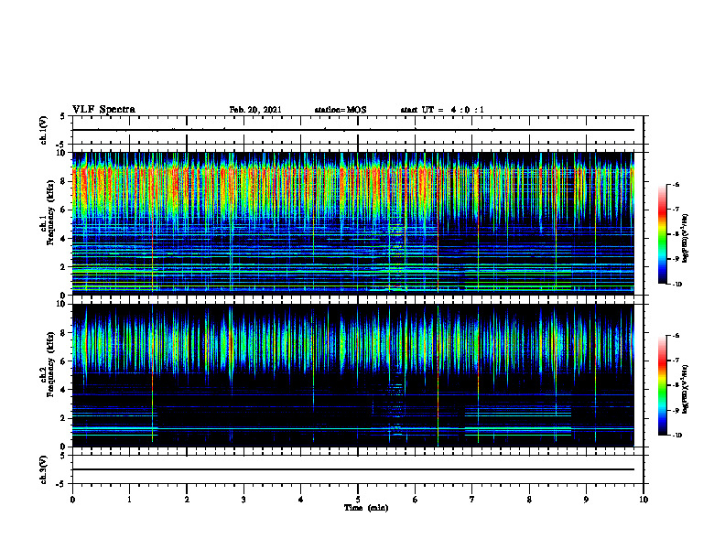Select the ch.2 "Frequency (kHz)" axis label
This screenshot has height=560, width=725.
coord(51,364)
